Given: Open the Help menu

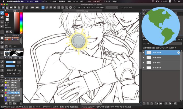Looking at the screenshot, I should [x=114, y=1].
